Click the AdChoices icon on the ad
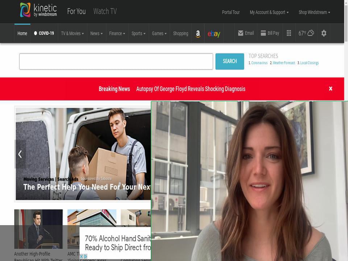This screenshot has height=261, width=348. (x=86, y=256)
